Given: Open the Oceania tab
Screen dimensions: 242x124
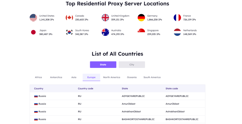Looking at the screenshot, I should click(x=132, y=77).
